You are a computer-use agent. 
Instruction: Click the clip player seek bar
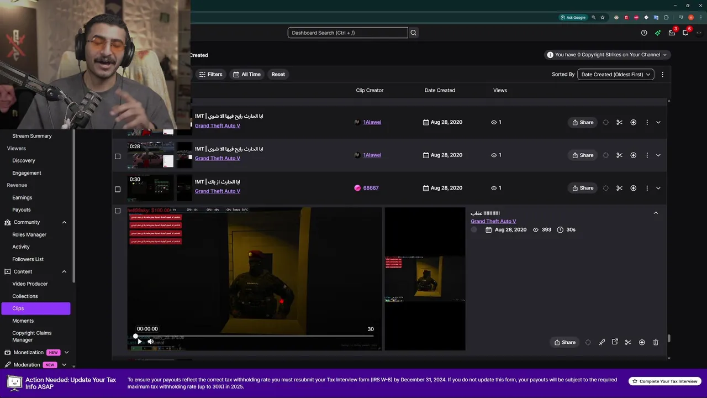point(254,336)
